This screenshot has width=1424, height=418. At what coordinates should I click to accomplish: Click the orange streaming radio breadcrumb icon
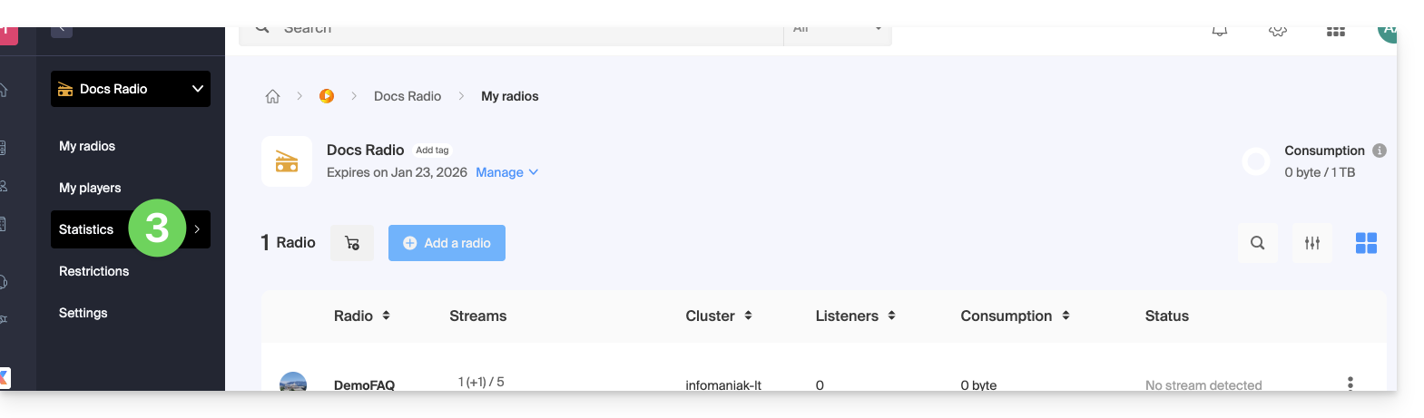[327, 96]
